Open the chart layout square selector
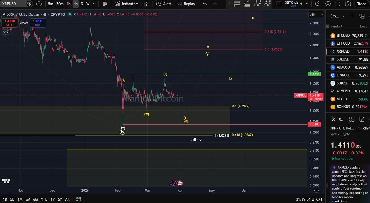The height and width of the screenshot is (203, 370). point(278,4)
